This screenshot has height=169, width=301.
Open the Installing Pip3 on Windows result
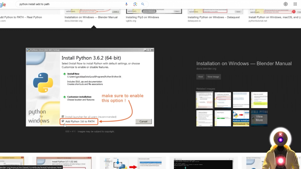pyautogui.click(x=142, y=17)
